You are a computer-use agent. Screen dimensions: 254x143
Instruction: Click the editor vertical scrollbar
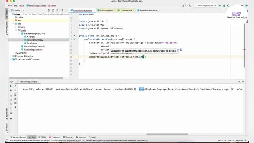point(244,45)
